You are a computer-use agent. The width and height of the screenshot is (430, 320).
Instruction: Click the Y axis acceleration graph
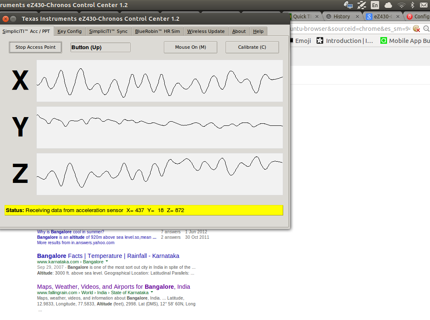[x=160, y=127]
